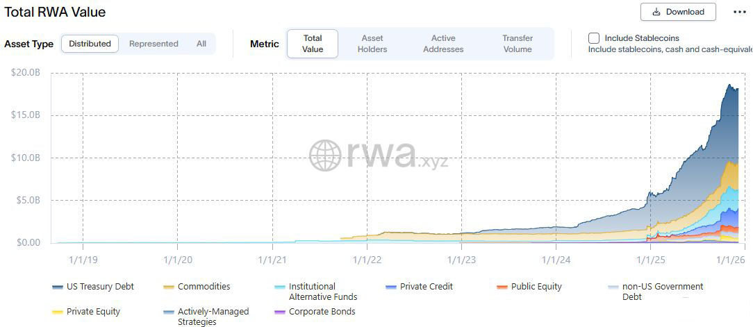Click the rwa.xyz globe watermark logo
Viewport: 753px width, 327px height.
coord(325,156)
